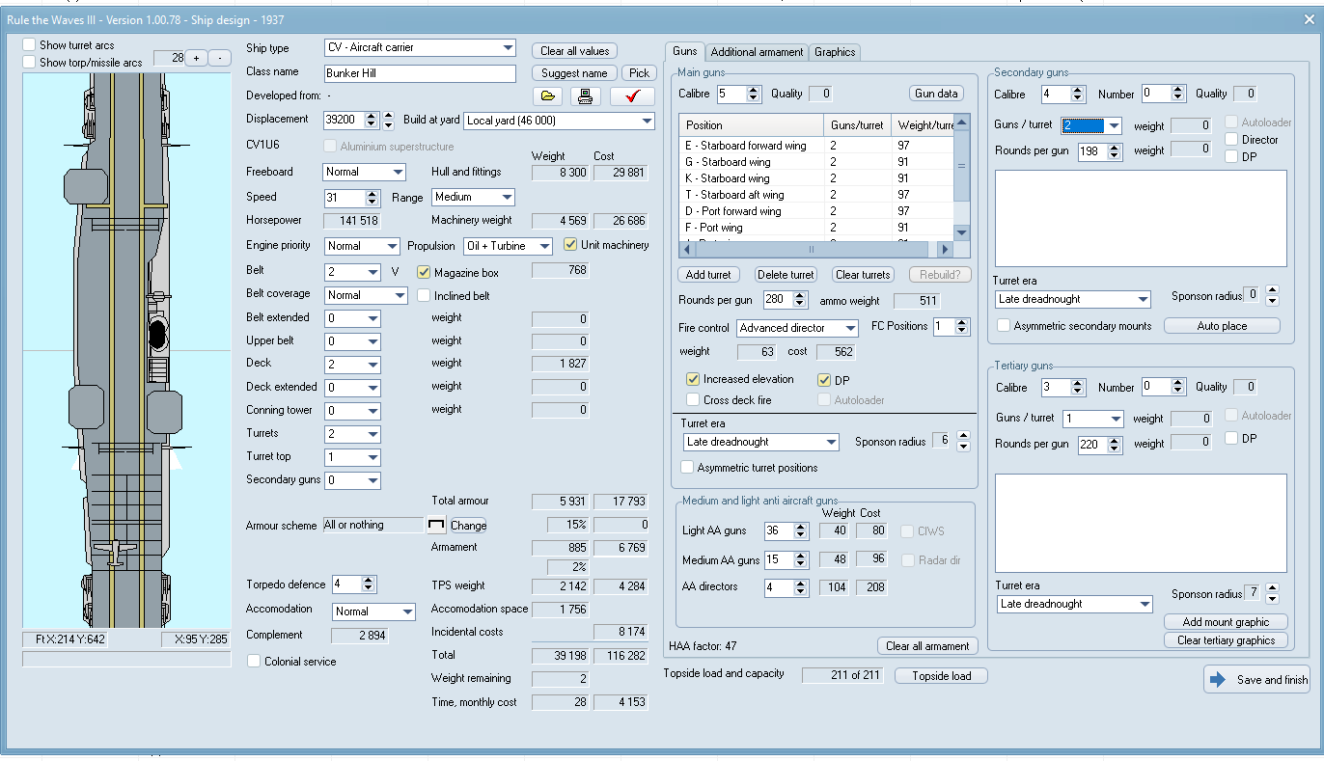1324x761 pixels.
Task: Uncheck Unit machinery checkbox
Action: coord(570,245)
